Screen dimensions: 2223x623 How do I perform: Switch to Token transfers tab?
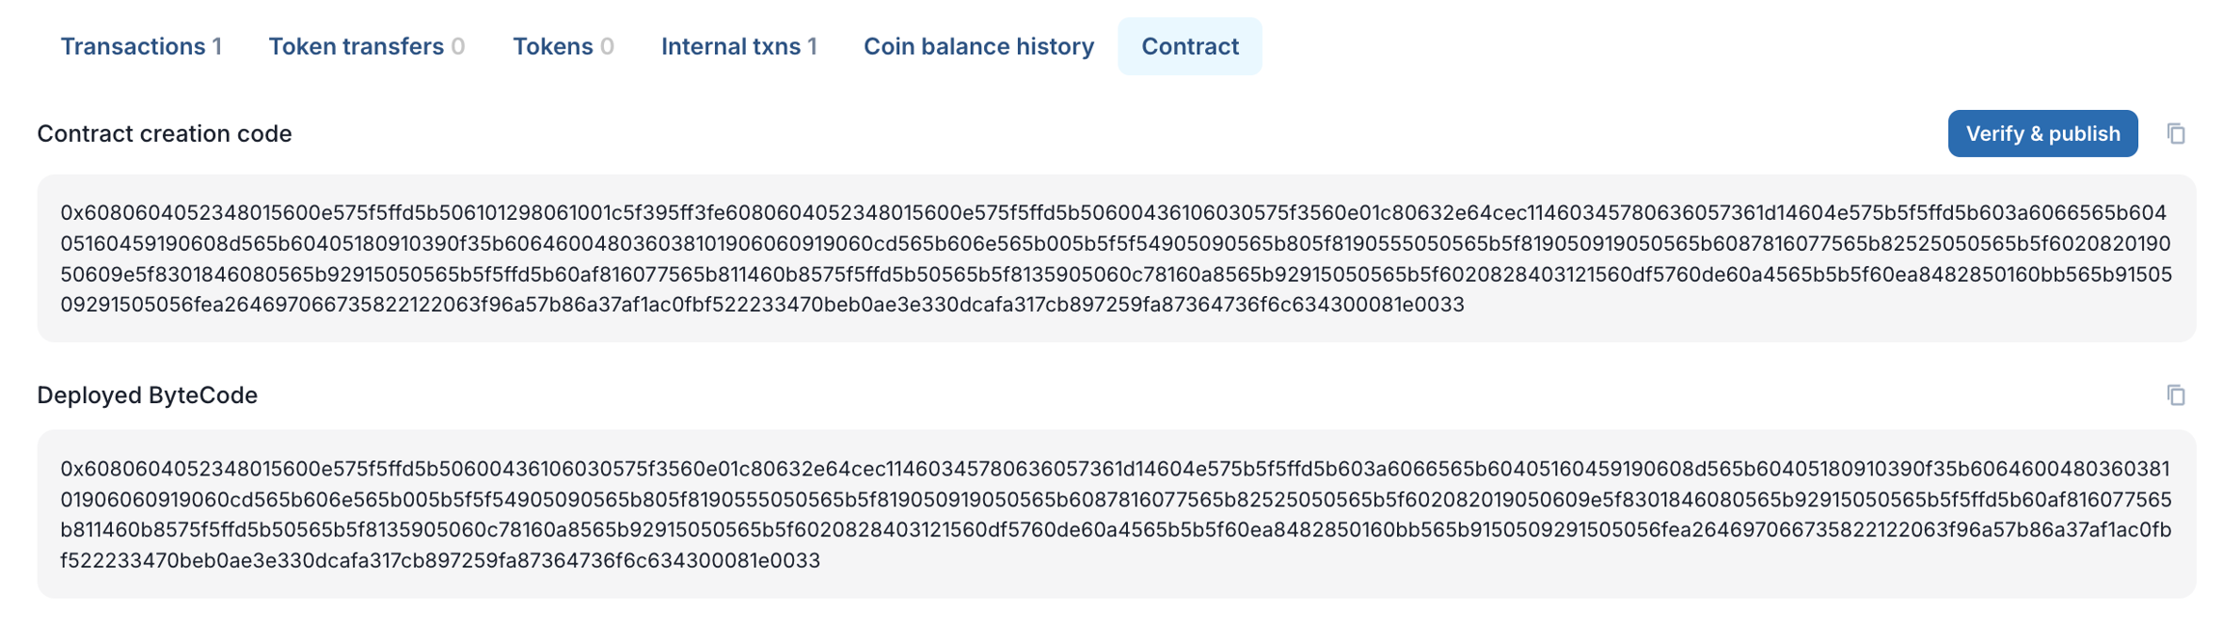click(x=366, y=46)
